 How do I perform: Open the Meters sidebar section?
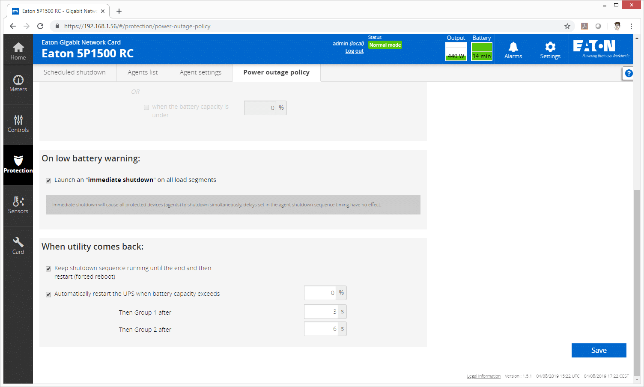tap(18, 84)
